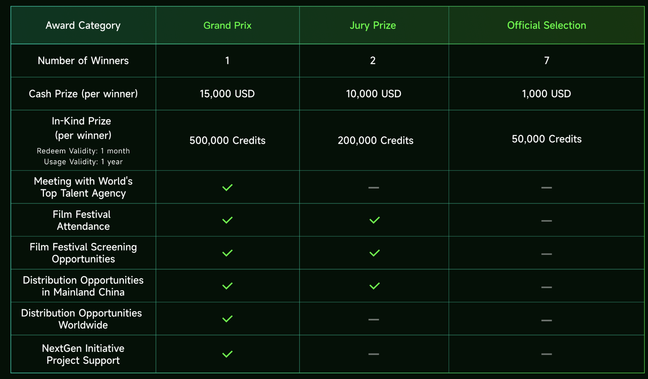The width and height of the screenshot is (648, 379).
Task: Click Grand Prix checkmark for Film Festival Attendance
Action: click(x=227, y=220)
